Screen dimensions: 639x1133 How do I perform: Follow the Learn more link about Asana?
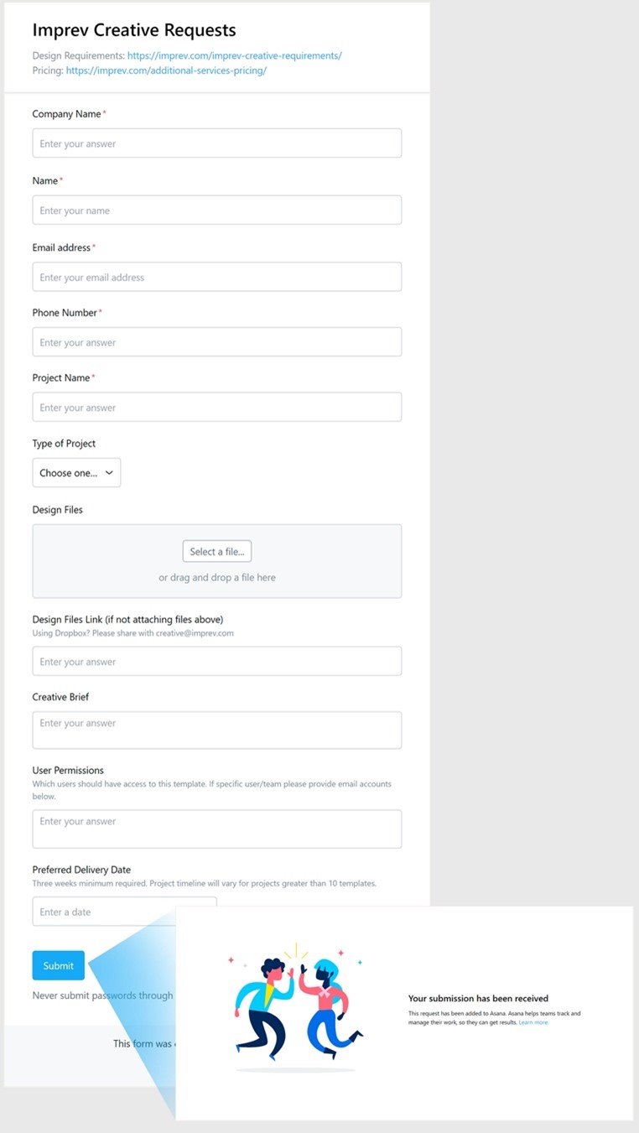tap(534, 1022)
